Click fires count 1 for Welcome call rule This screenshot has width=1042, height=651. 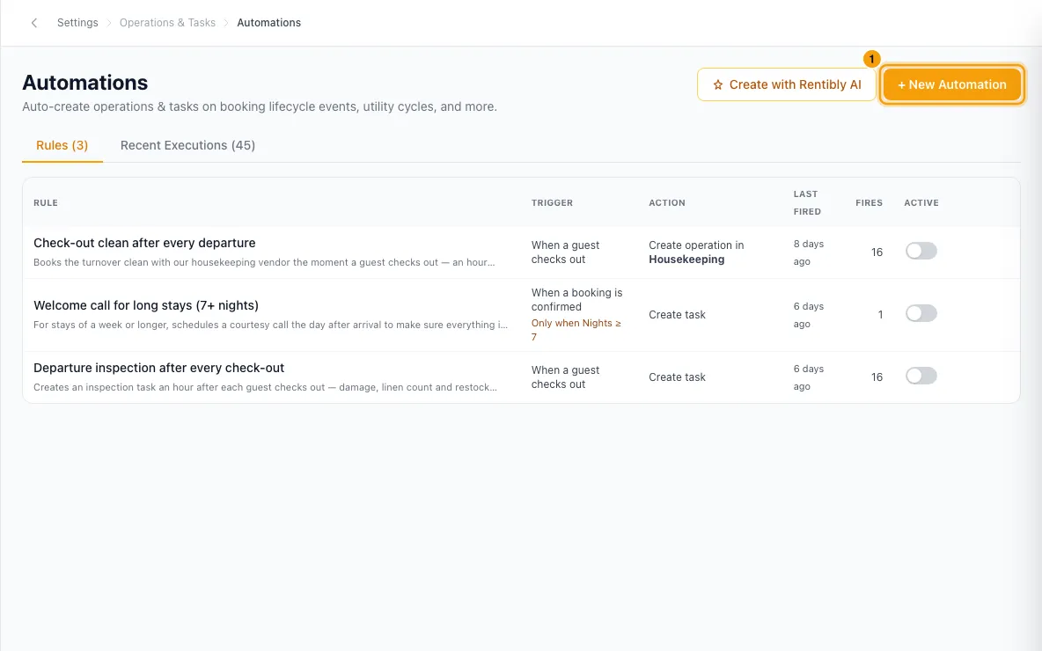pyautogui.click(x=881, y=315)
